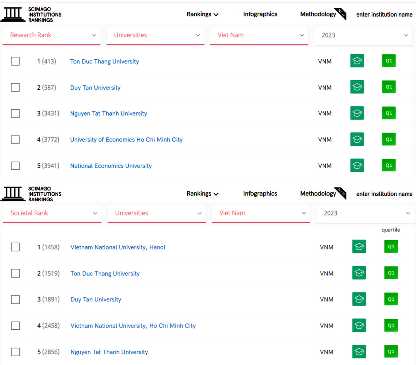Open Duy Tan University link in Societal Rank list

tap(96, 299)
